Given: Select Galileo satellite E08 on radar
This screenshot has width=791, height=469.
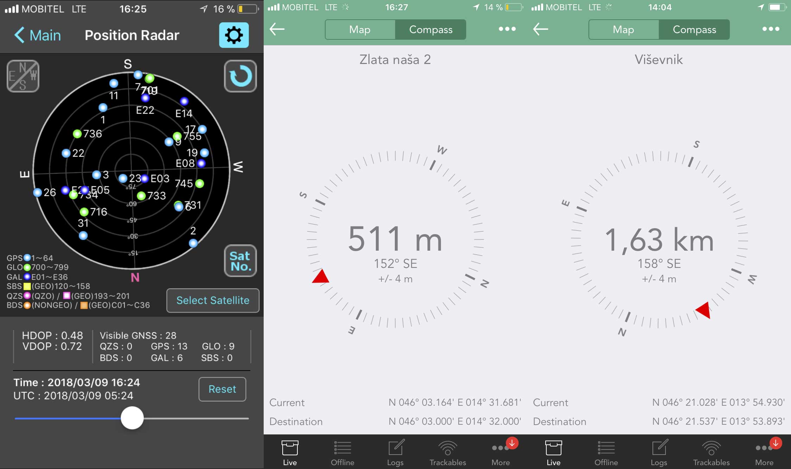Looking at the screenshot, I should pyautogui.click(x=201, y=163).
